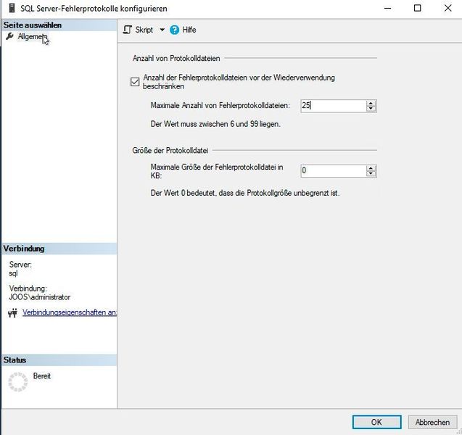
Task: Click the connection plug icon near Verbindungseigenschaften
Action: [x=12, y=312]
